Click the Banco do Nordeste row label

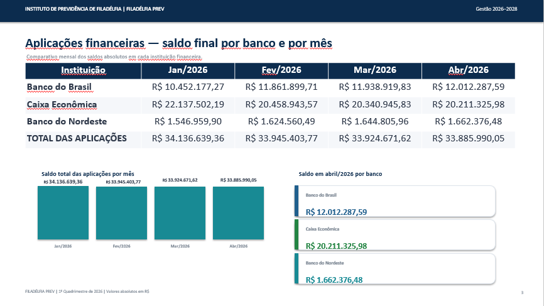click(x=67, y=122)
